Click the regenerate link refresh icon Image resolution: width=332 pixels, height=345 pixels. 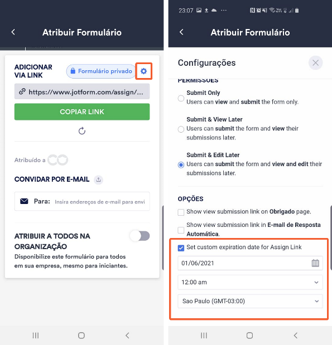tap(82, 130)
